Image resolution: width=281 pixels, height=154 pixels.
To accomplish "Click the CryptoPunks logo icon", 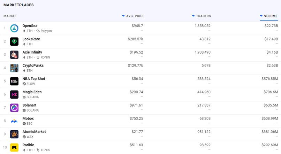I will [14, 68].
